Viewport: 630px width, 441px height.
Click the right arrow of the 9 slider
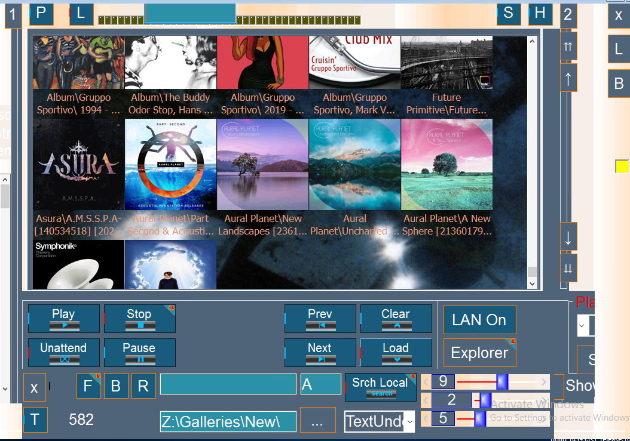(544, 382)
